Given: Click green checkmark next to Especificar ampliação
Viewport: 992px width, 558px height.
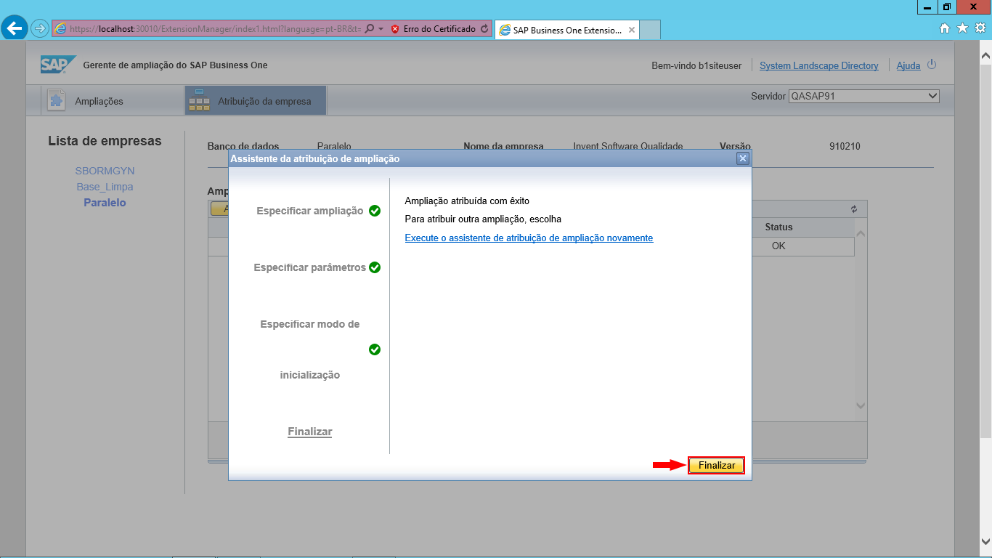Looking at the screenshot, I should coord(375,211).
